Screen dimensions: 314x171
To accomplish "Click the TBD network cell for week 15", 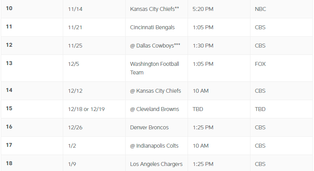I will coord(260,109).
